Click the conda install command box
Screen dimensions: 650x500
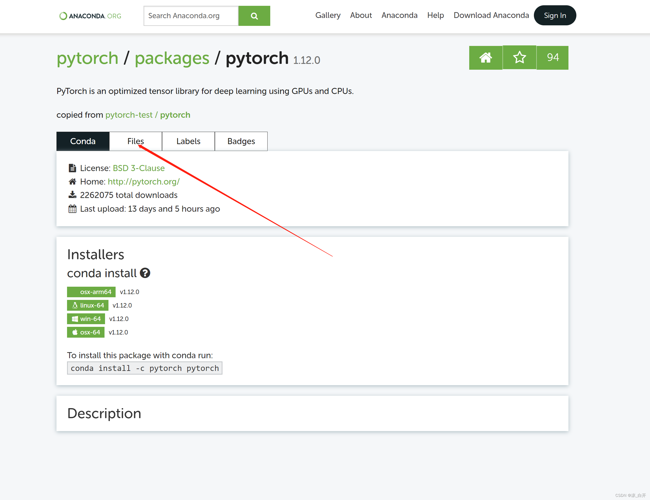145,368
